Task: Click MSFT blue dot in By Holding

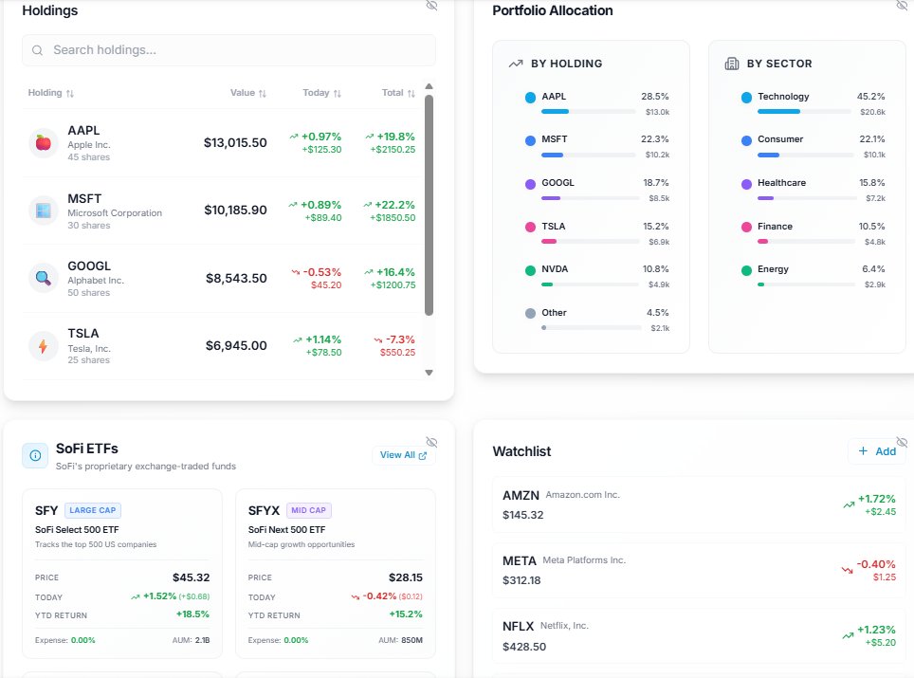Action: tap(530, 140)
